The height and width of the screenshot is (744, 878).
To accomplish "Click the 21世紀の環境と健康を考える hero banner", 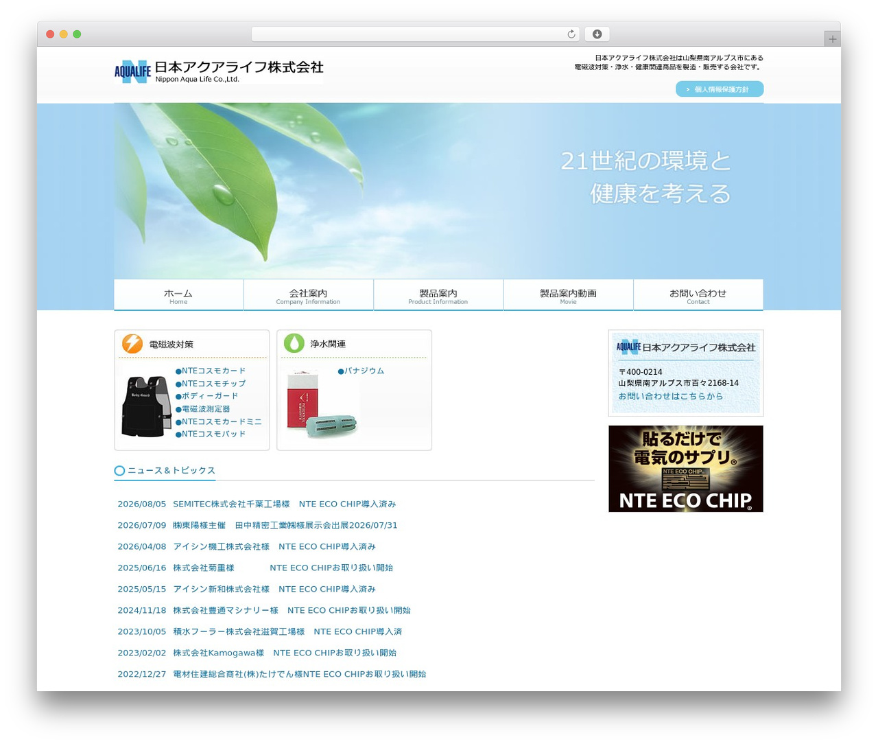I will pyautogui.click(x=439, y=191).
